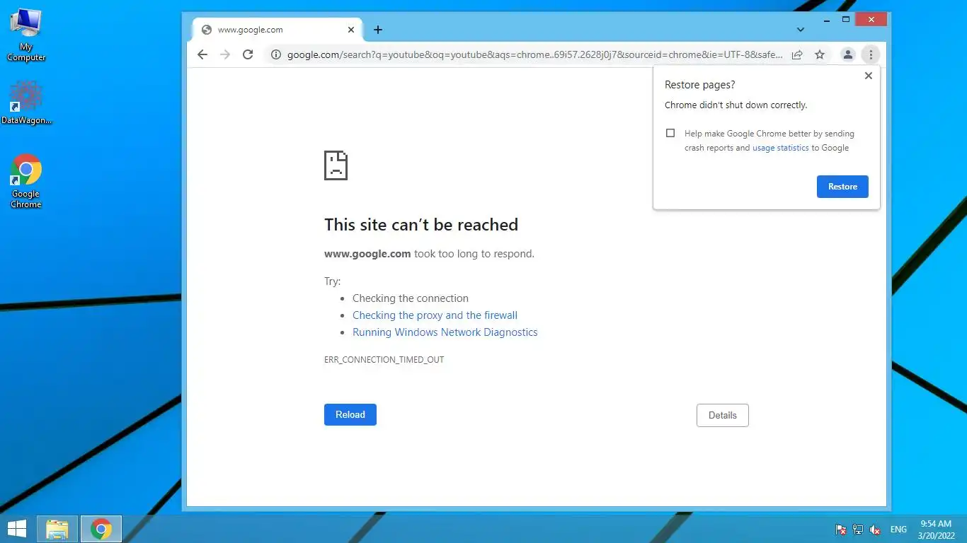
Task: Open the taskbar clock showing 9:54 AM
Action: point(936,529)
